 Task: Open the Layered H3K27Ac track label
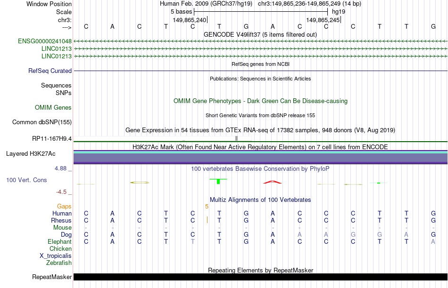[x=31, y=154]
